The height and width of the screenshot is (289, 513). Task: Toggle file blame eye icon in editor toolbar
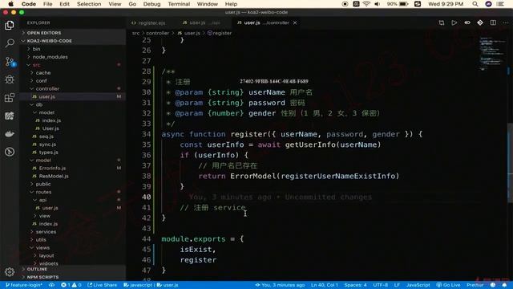[467, 22]
